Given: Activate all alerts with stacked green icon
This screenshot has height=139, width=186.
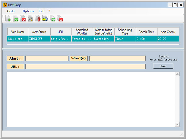Looking at the screenshot, I should coord(53,19).
